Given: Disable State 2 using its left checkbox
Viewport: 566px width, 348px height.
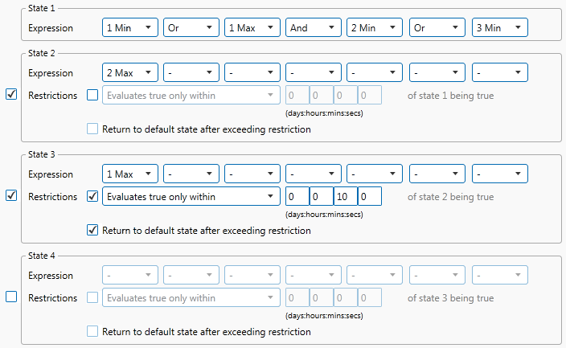Looking at the screenshot, I should click(x=11, y=95).
